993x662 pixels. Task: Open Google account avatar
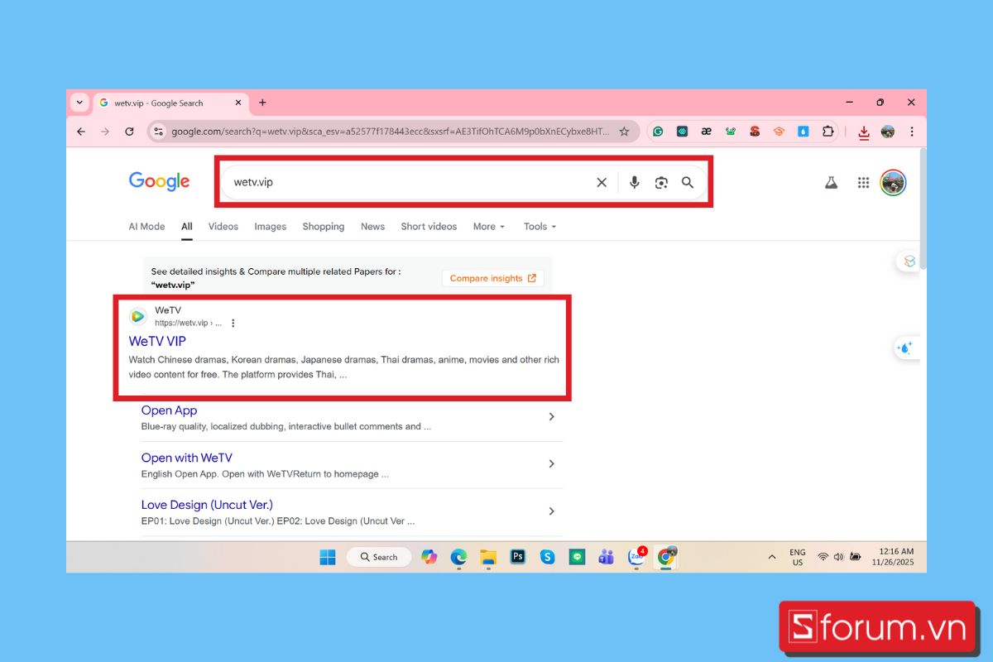tap(893, 183)
